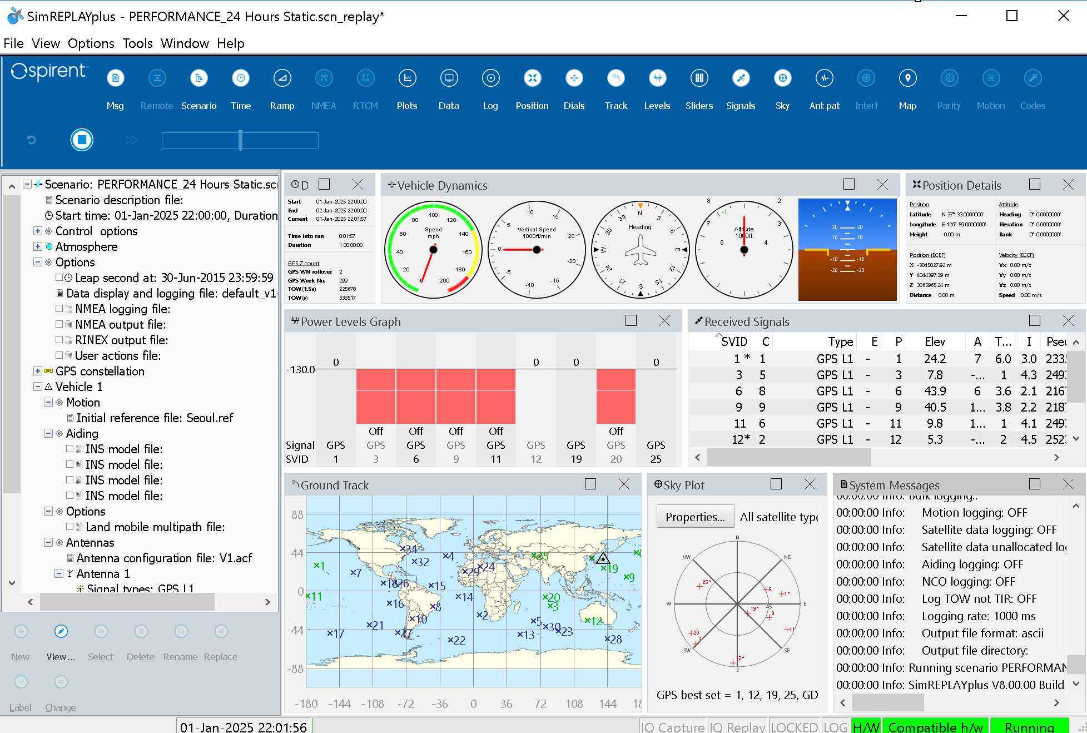
Task: Tick the NMEA logging file checkbox
Action: (x=59, y=308)
